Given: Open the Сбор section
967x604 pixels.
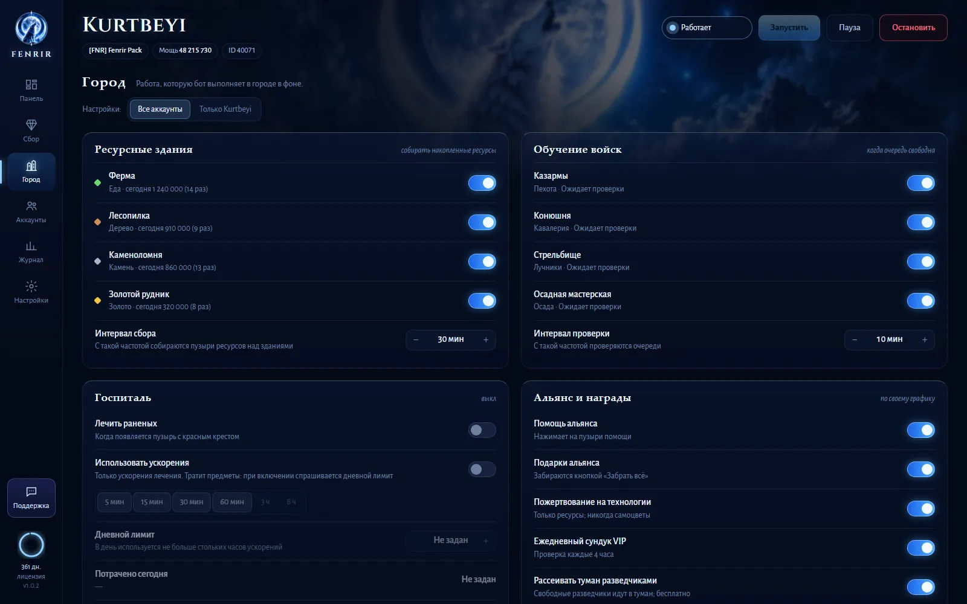Looking at the screenshot, I should pos(31,130).
